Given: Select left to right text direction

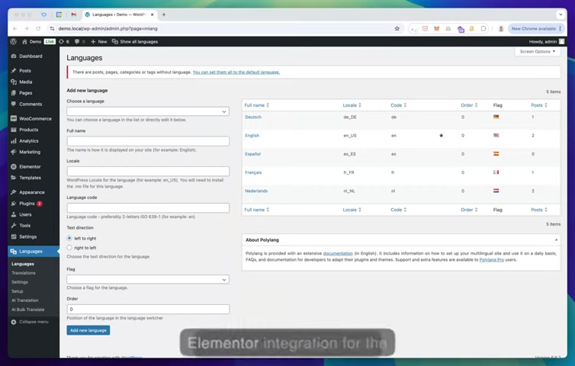Looking at the screenshot, I should pyautogui.click(x=69, y=239).
